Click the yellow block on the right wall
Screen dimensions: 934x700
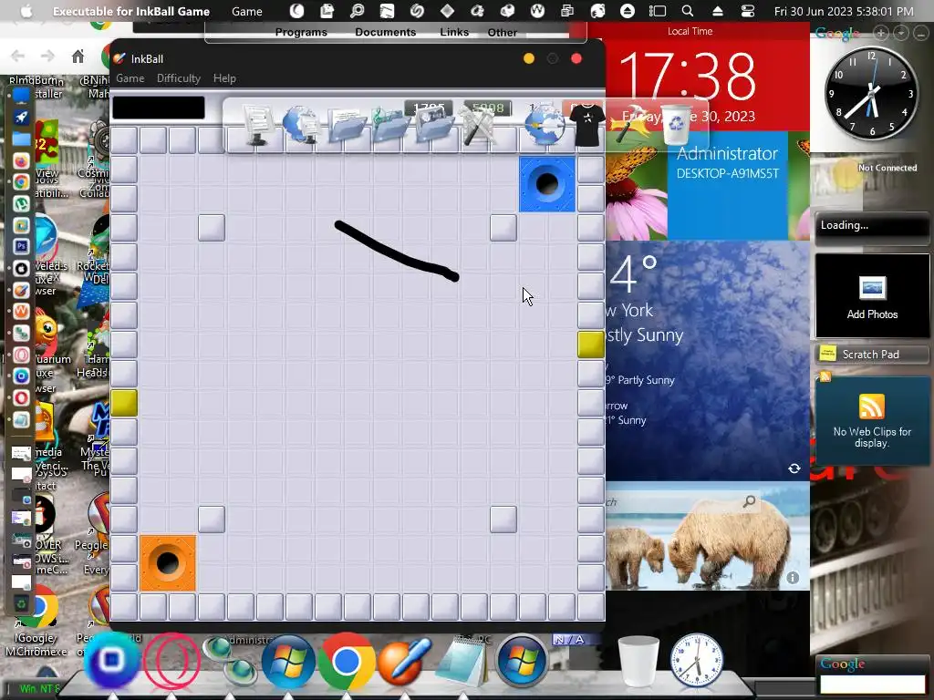590,345
